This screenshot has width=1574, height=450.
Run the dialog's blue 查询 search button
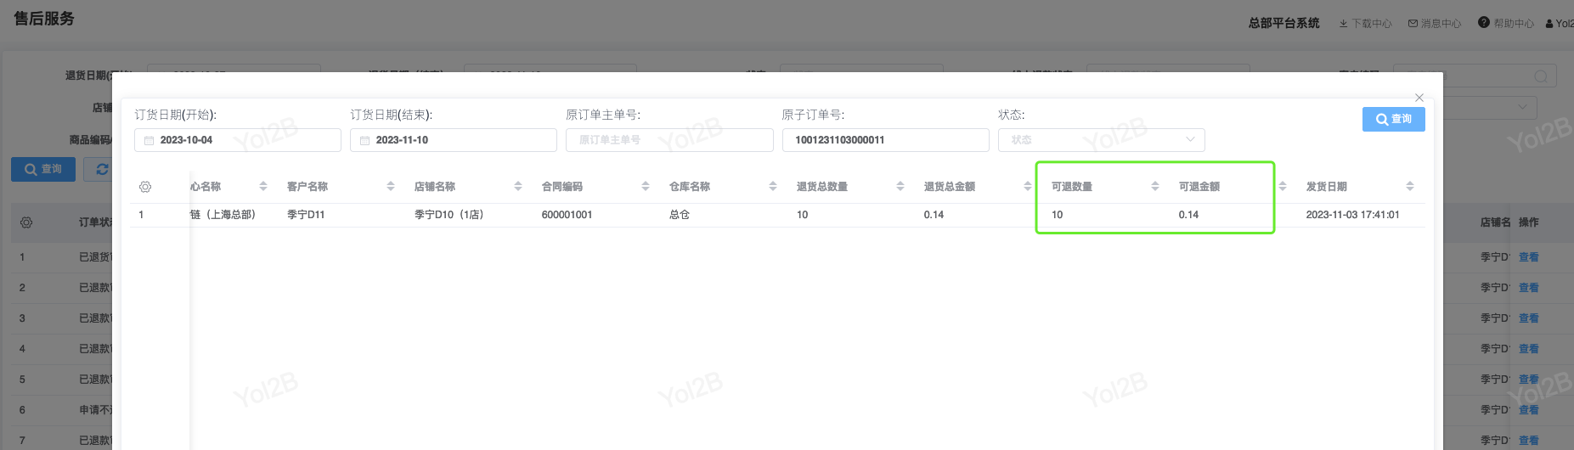(x=1394, y=120)
